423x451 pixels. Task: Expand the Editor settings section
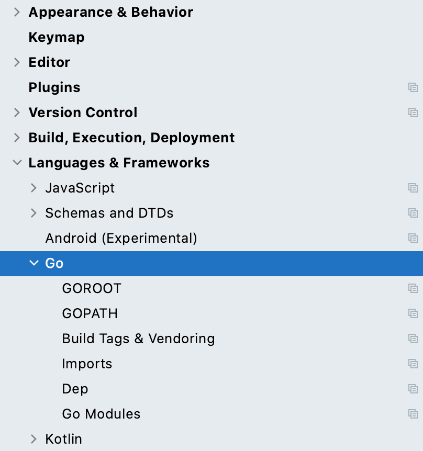[17, 62]
